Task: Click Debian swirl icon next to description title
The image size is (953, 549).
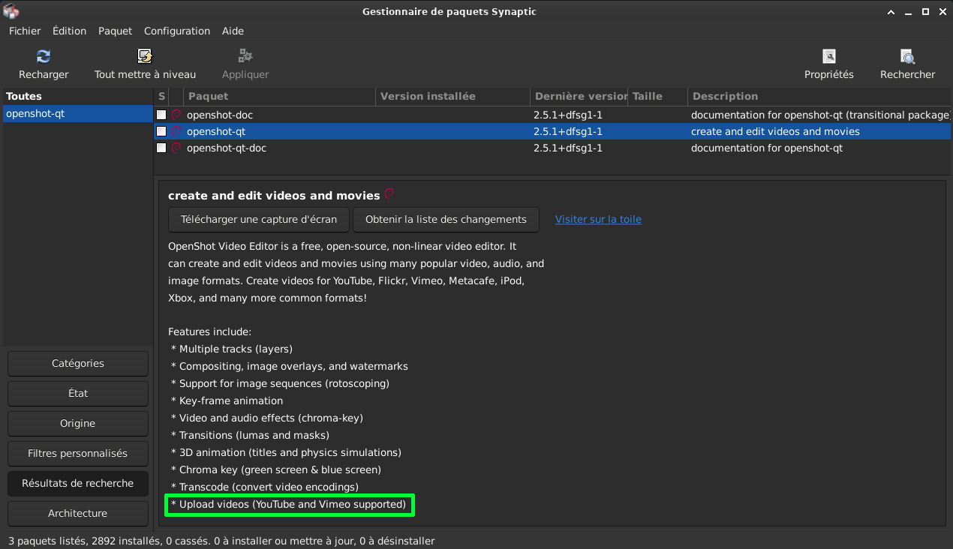Action: coord(389,194)
